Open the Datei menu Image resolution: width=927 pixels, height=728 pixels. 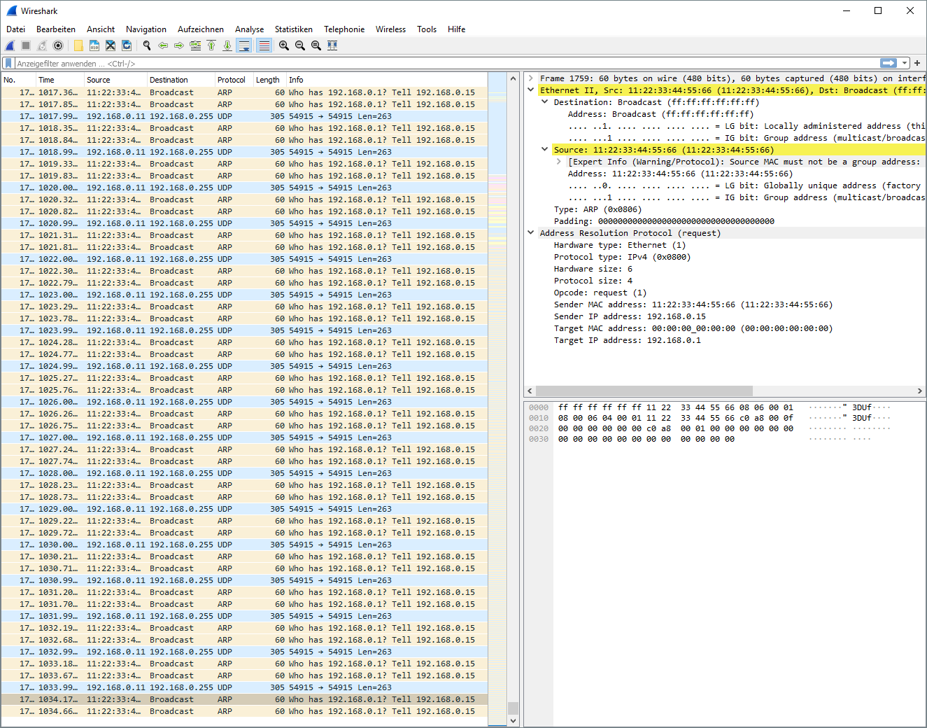click(15, 29)
